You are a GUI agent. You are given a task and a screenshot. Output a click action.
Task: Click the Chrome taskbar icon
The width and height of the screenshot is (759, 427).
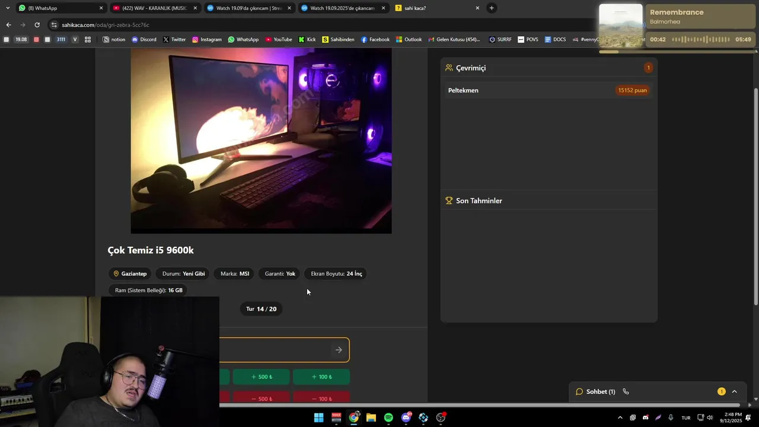pyautogui.click(x=353, y=418)
